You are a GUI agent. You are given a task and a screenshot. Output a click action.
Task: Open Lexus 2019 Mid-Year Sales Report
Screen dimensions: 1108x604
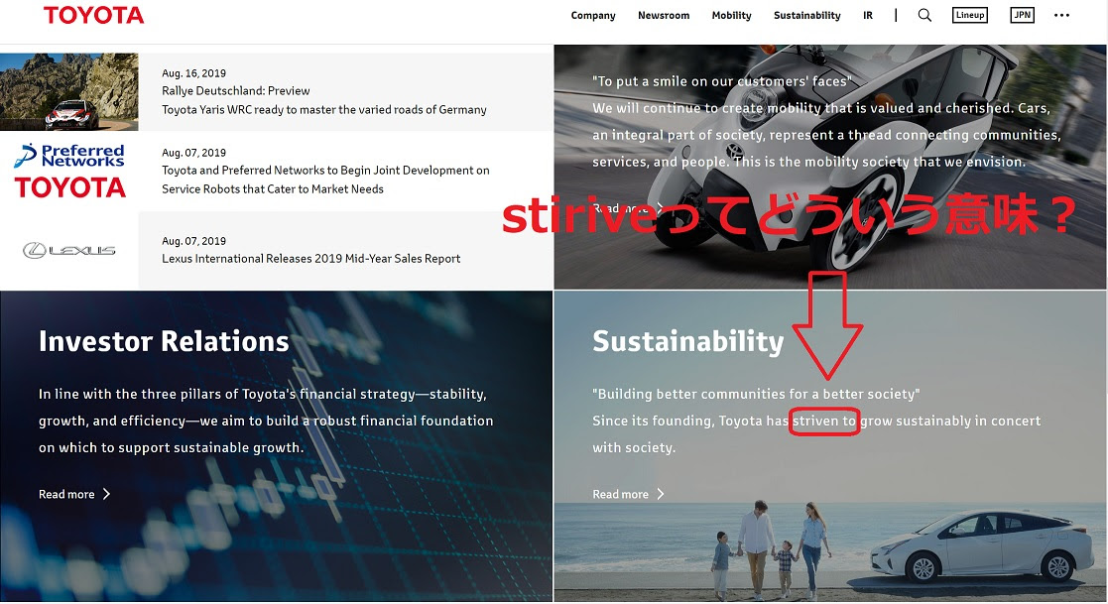pyautogui.click(x=310, y=259)
